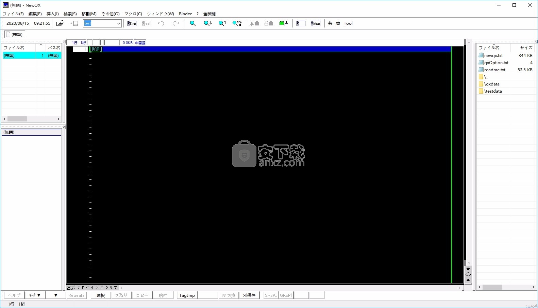The width and height of the screenshot is (538, 308).
Task: Click the 貼付 button
Action: point(163,295)
